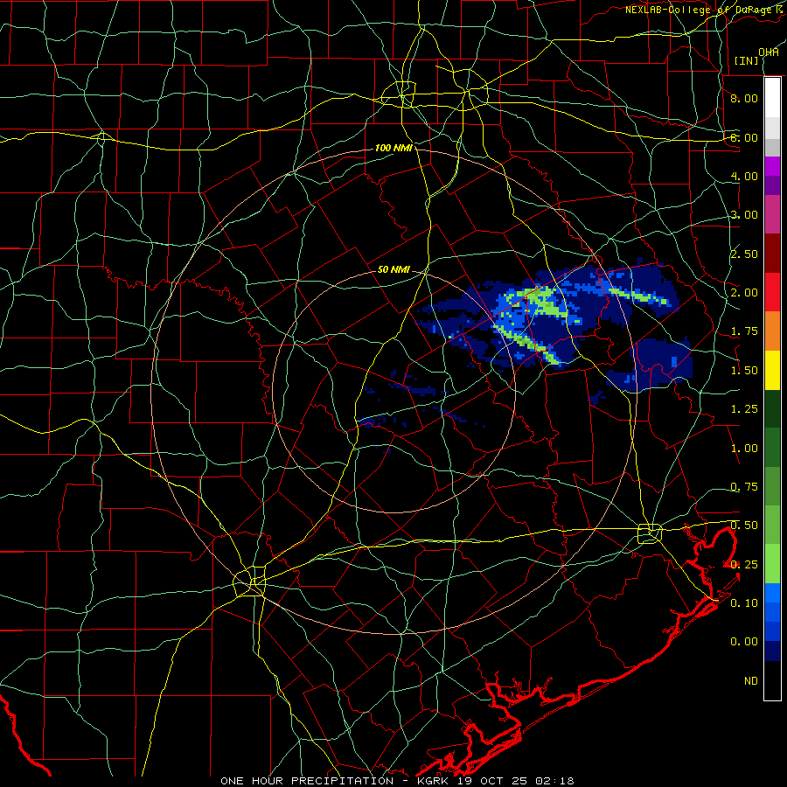This screenshot has height=787, width=787.
Task: Click the OHA product code label
Action: pyautogui.click(x=769, y=52)
